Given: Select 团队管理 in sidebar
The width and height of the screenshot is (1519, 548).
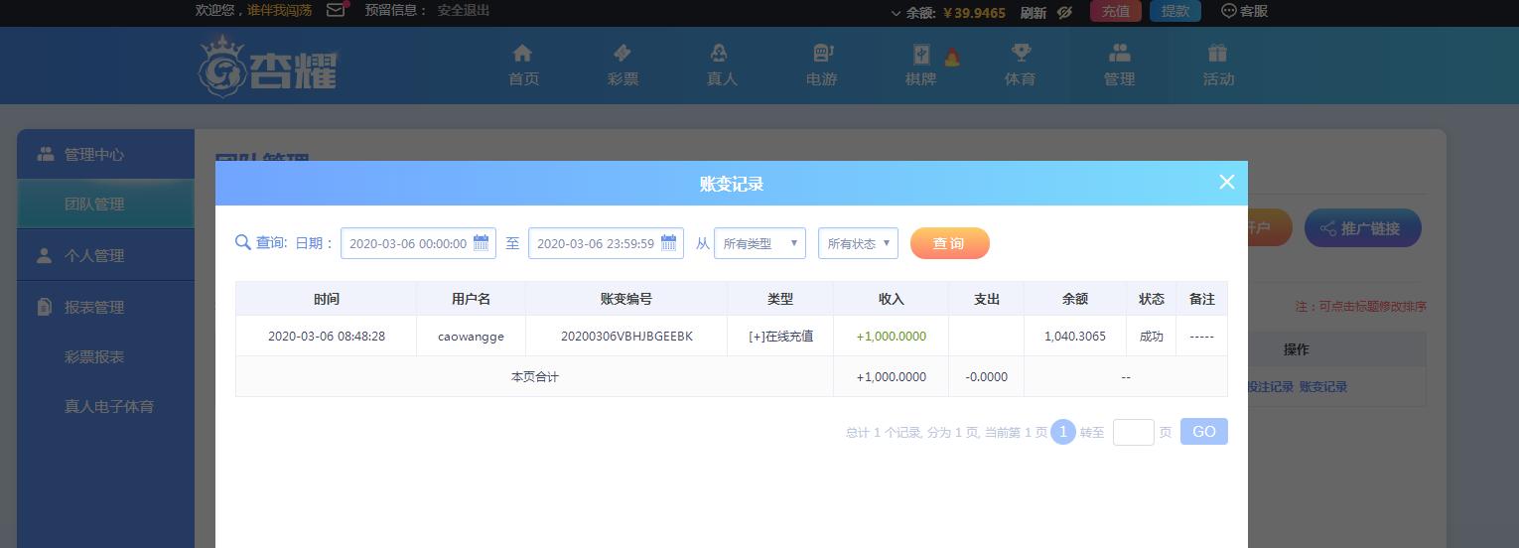Looking at the screenshot, I should pos(105,204).
